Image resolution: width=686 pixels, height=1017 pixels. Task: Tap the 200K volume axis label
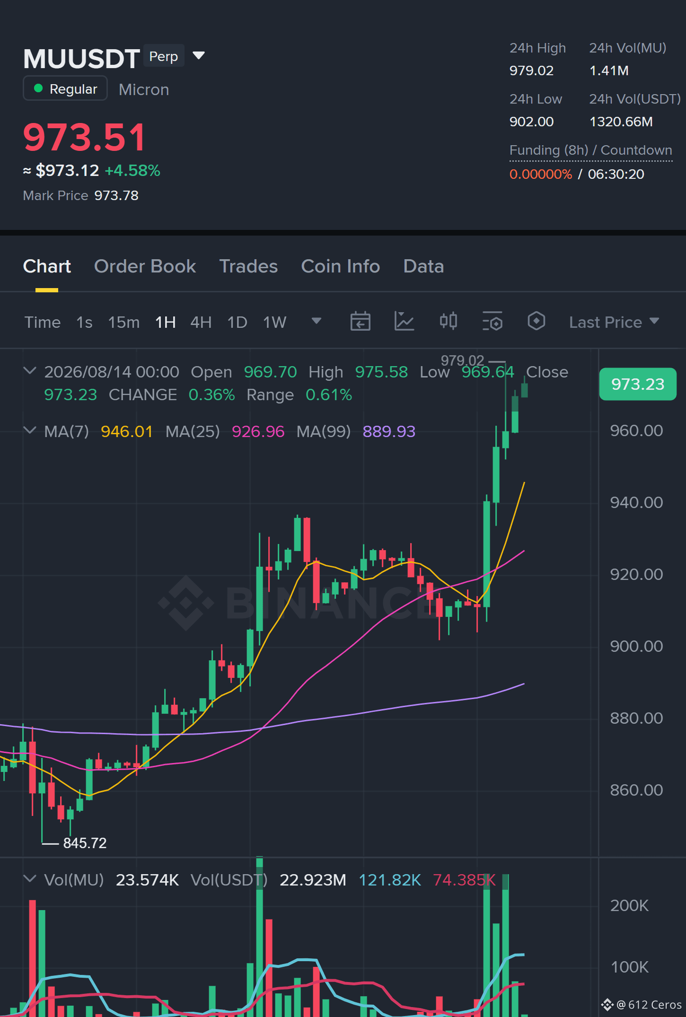pos(629,905)
